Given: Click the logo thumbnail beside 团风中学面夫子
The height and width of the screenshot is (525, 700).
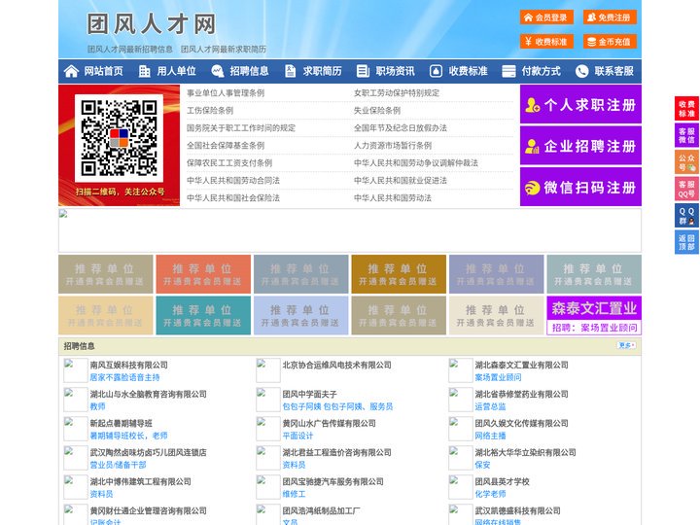Looking at the screenshot, I should coord(268,400).
